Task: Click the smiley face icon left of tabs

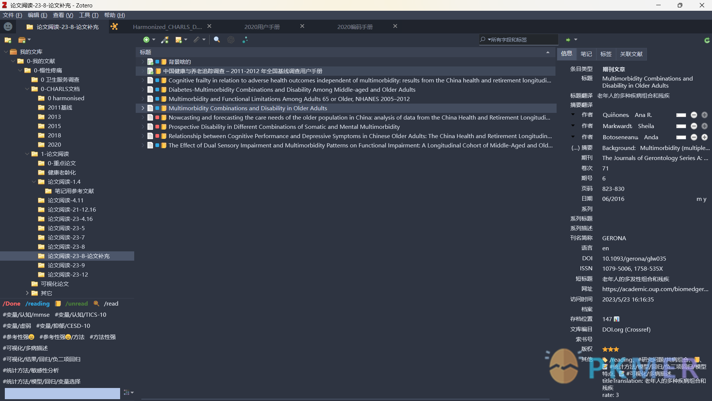Action: coord(8,27)
